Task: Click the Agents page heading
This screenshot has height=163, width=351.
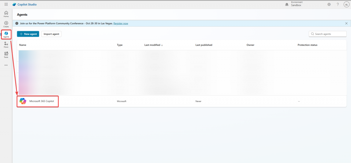Action: [22, 14]
